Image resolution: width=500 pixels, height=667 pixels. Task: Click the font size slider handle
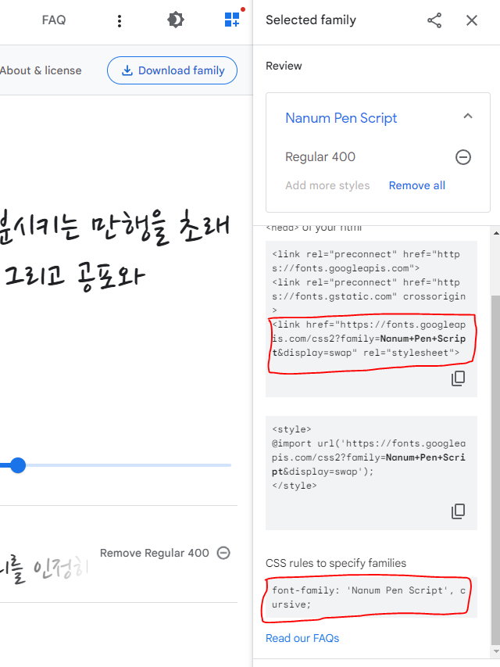18,465
